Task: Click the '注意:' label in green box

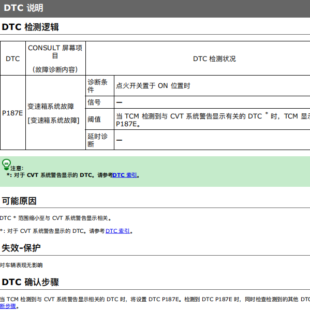Action: click(17, 168)
